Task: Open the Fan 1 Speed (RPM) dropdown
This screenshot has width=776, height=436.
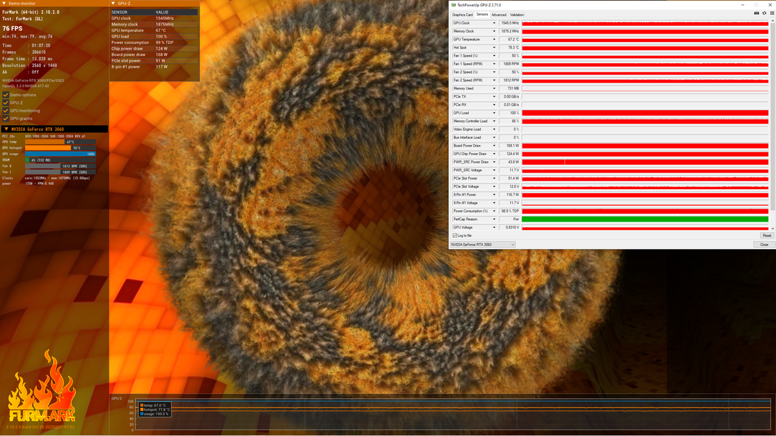Action: tap(495, 64)
